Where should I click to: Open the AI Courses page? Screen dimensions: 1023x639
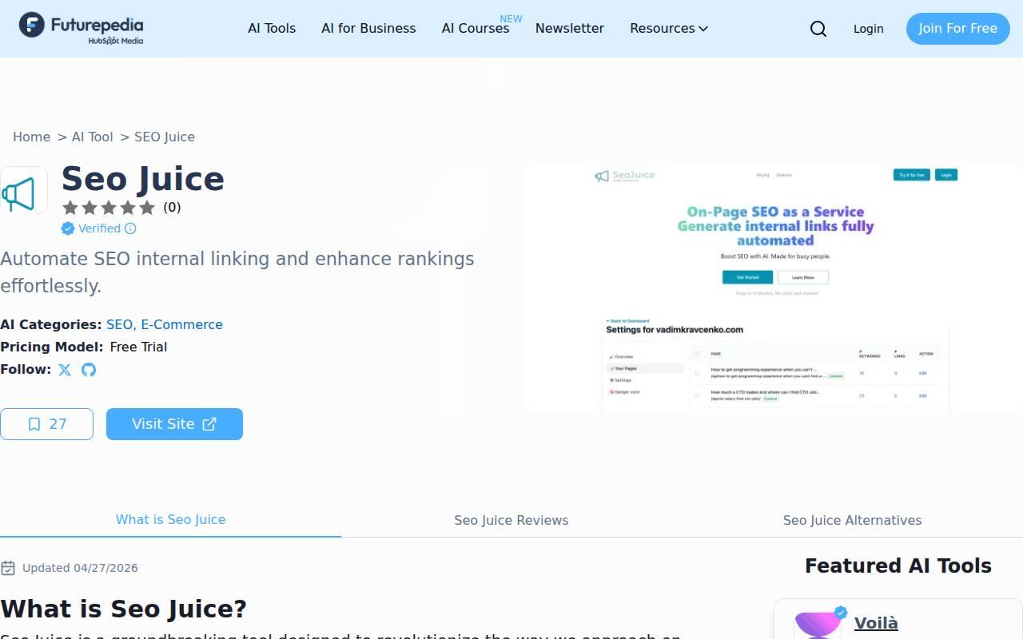coord(476,28)
